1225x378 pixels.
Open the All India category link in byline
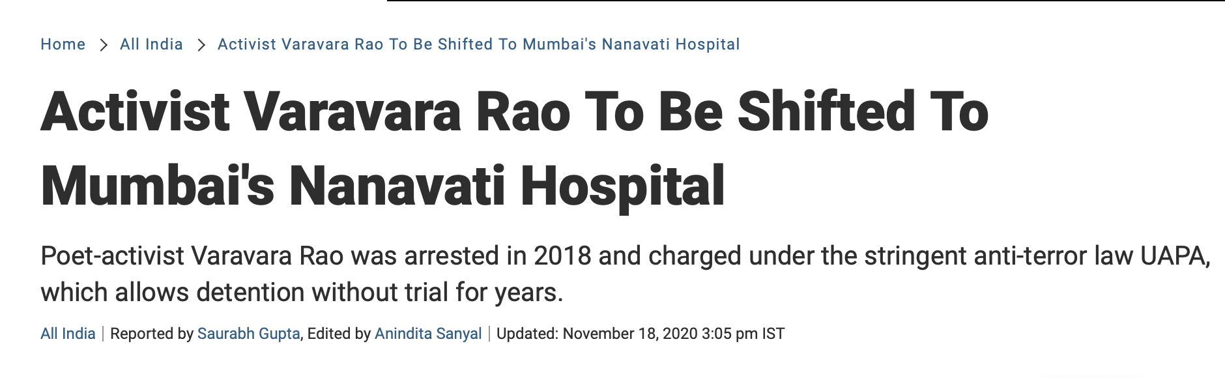click(68, 334)
